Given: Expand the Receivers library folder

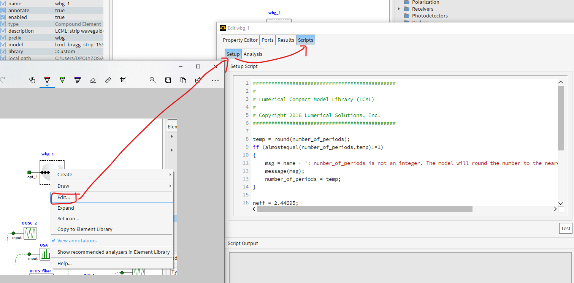Looking at the screenshot, I should pos(399,9).
